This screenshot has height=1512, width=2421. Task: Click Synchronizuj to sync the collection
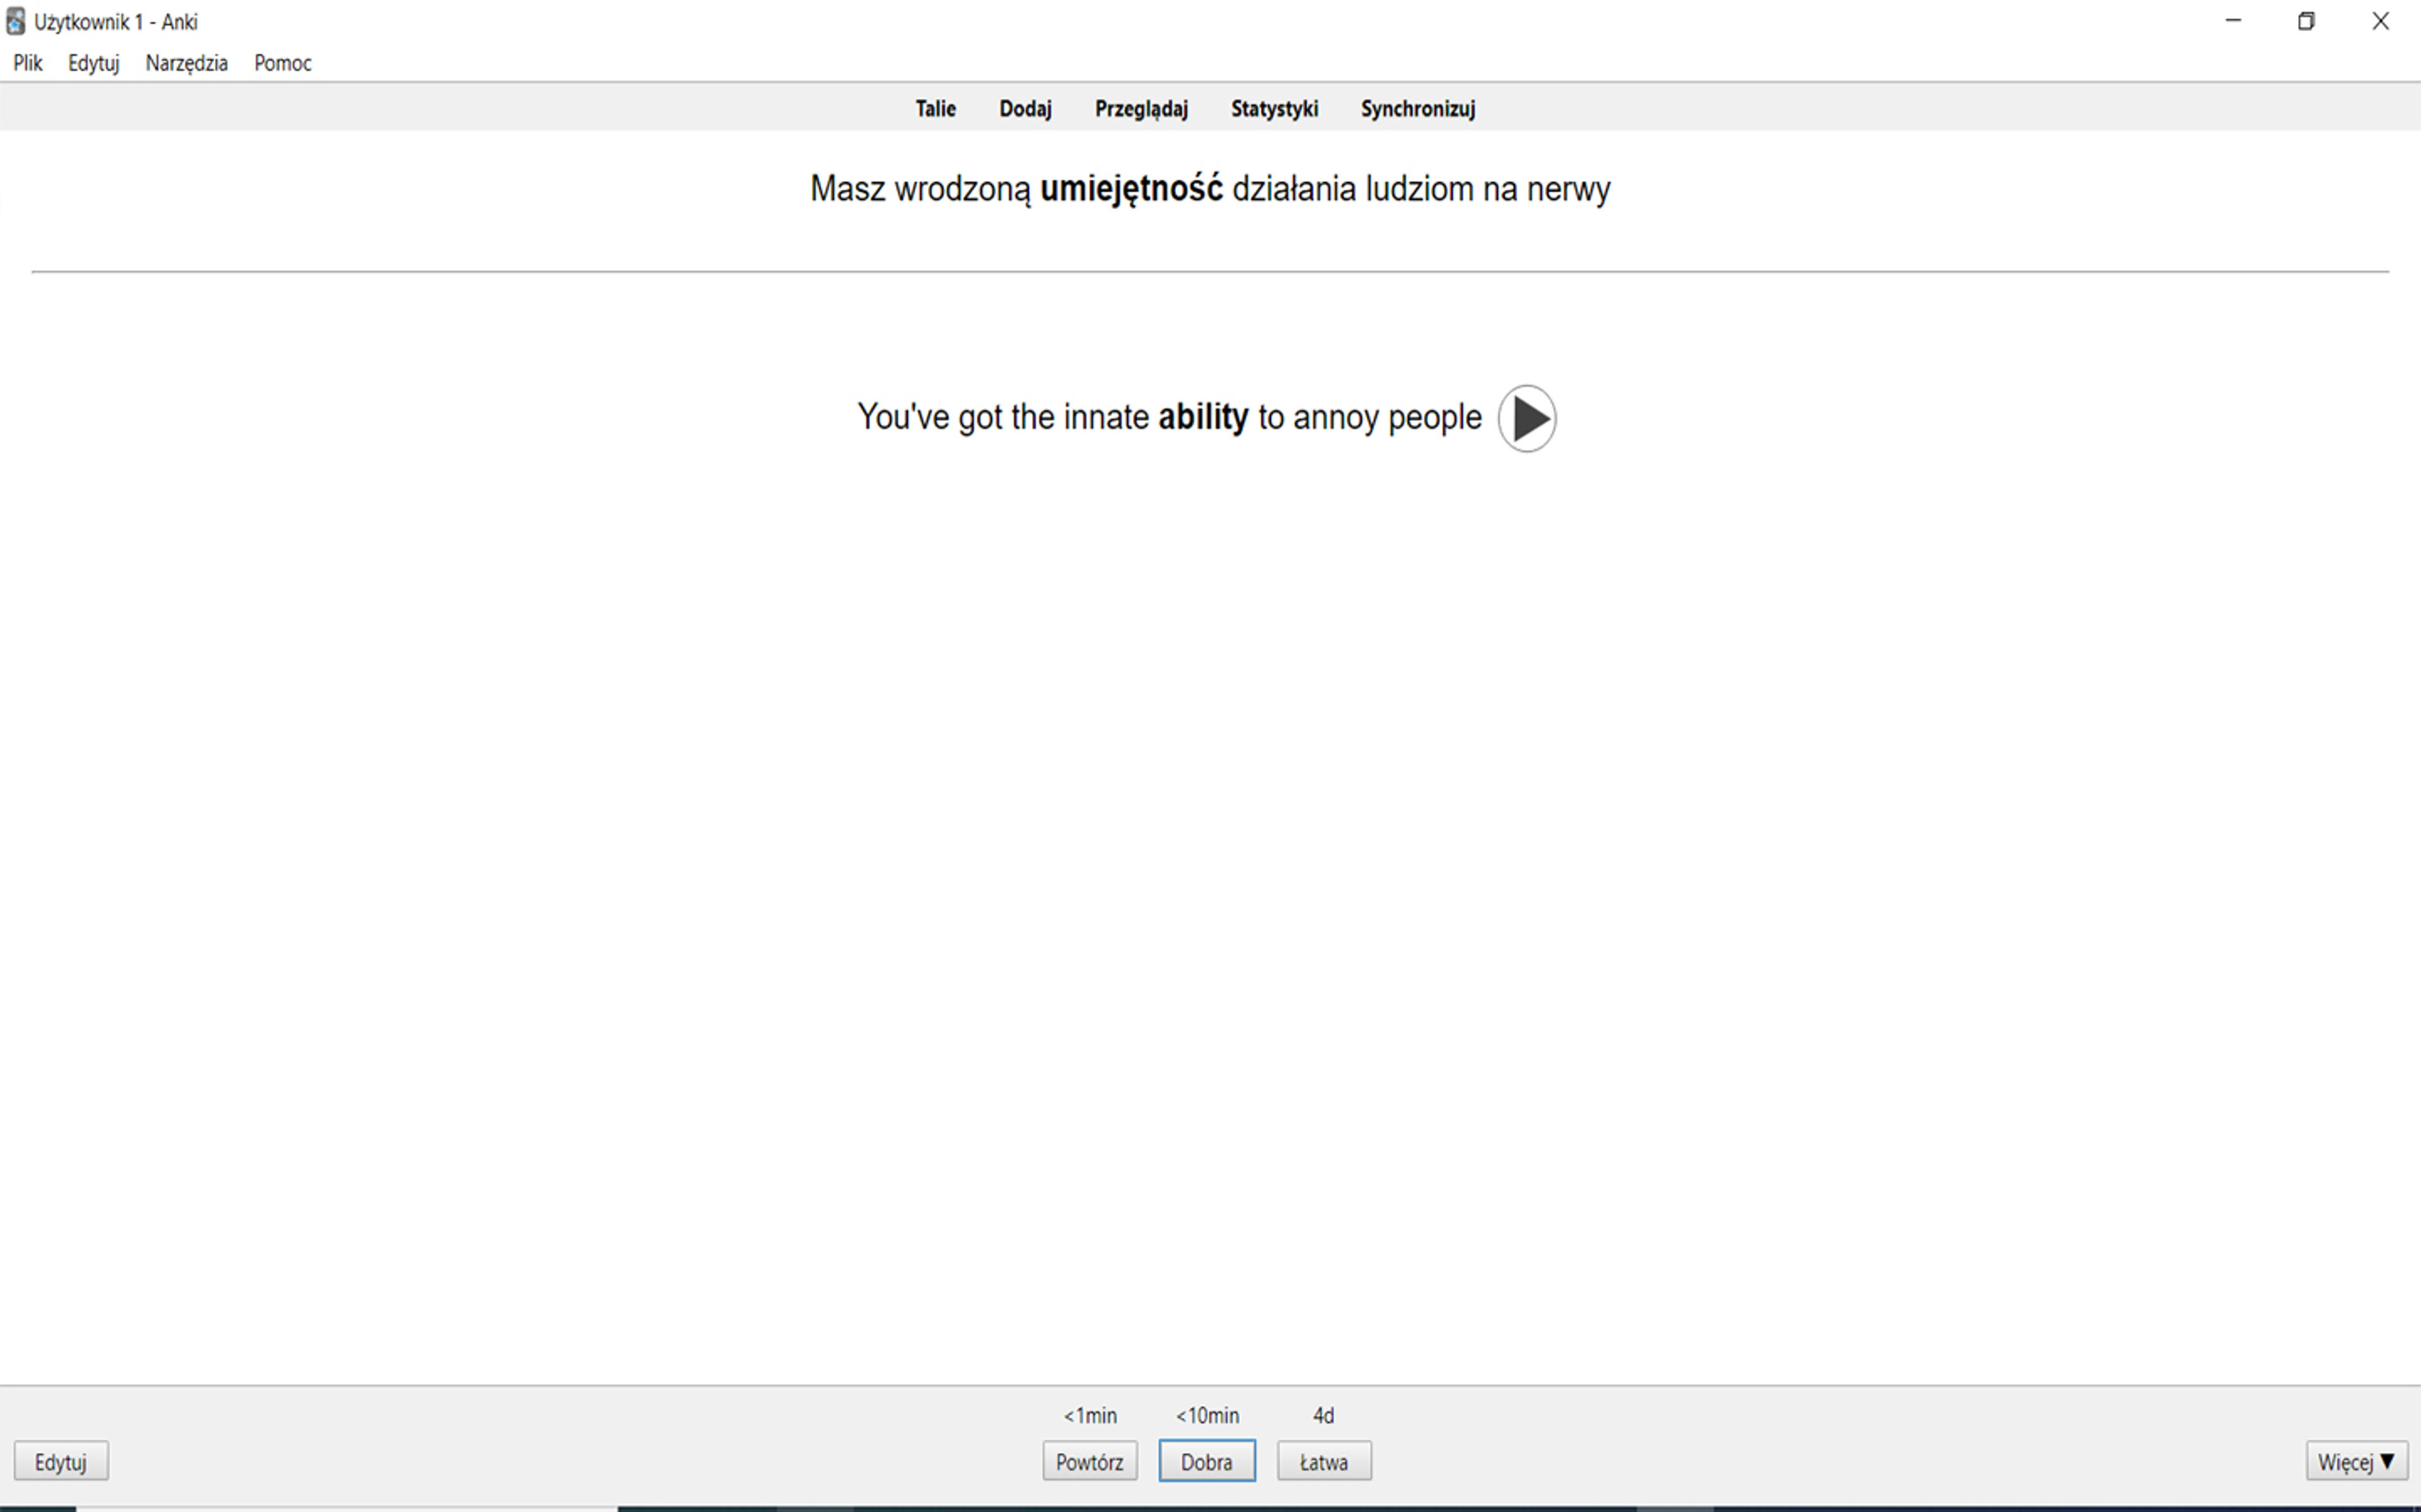pos(1417,108)
